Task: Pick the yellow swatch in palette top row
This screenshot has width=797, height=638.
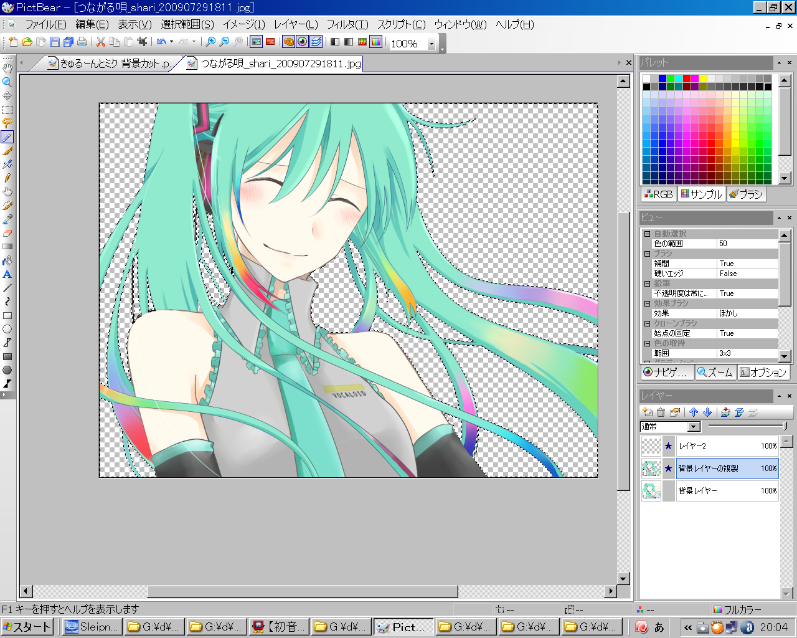Action: point(703,79)
